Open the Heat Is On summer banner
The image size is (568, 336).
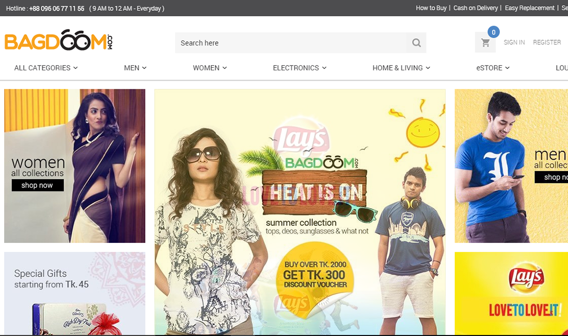click(300, 212)
